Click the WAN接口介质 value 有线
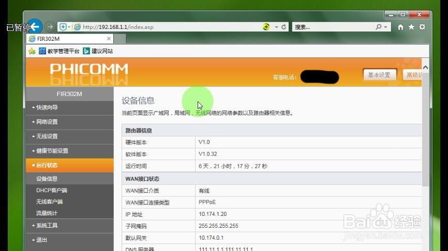The width and height of the screenshot is (448, 251). point(204,191)
